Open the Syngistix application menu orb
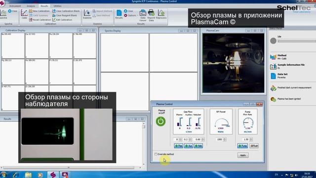316x178 pixels. tap(2, 3)
